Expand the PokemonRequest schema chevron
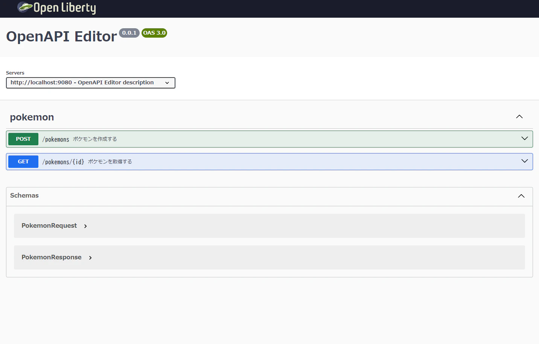The width and height of the screenshot is (539, 344). pos(85,226)
